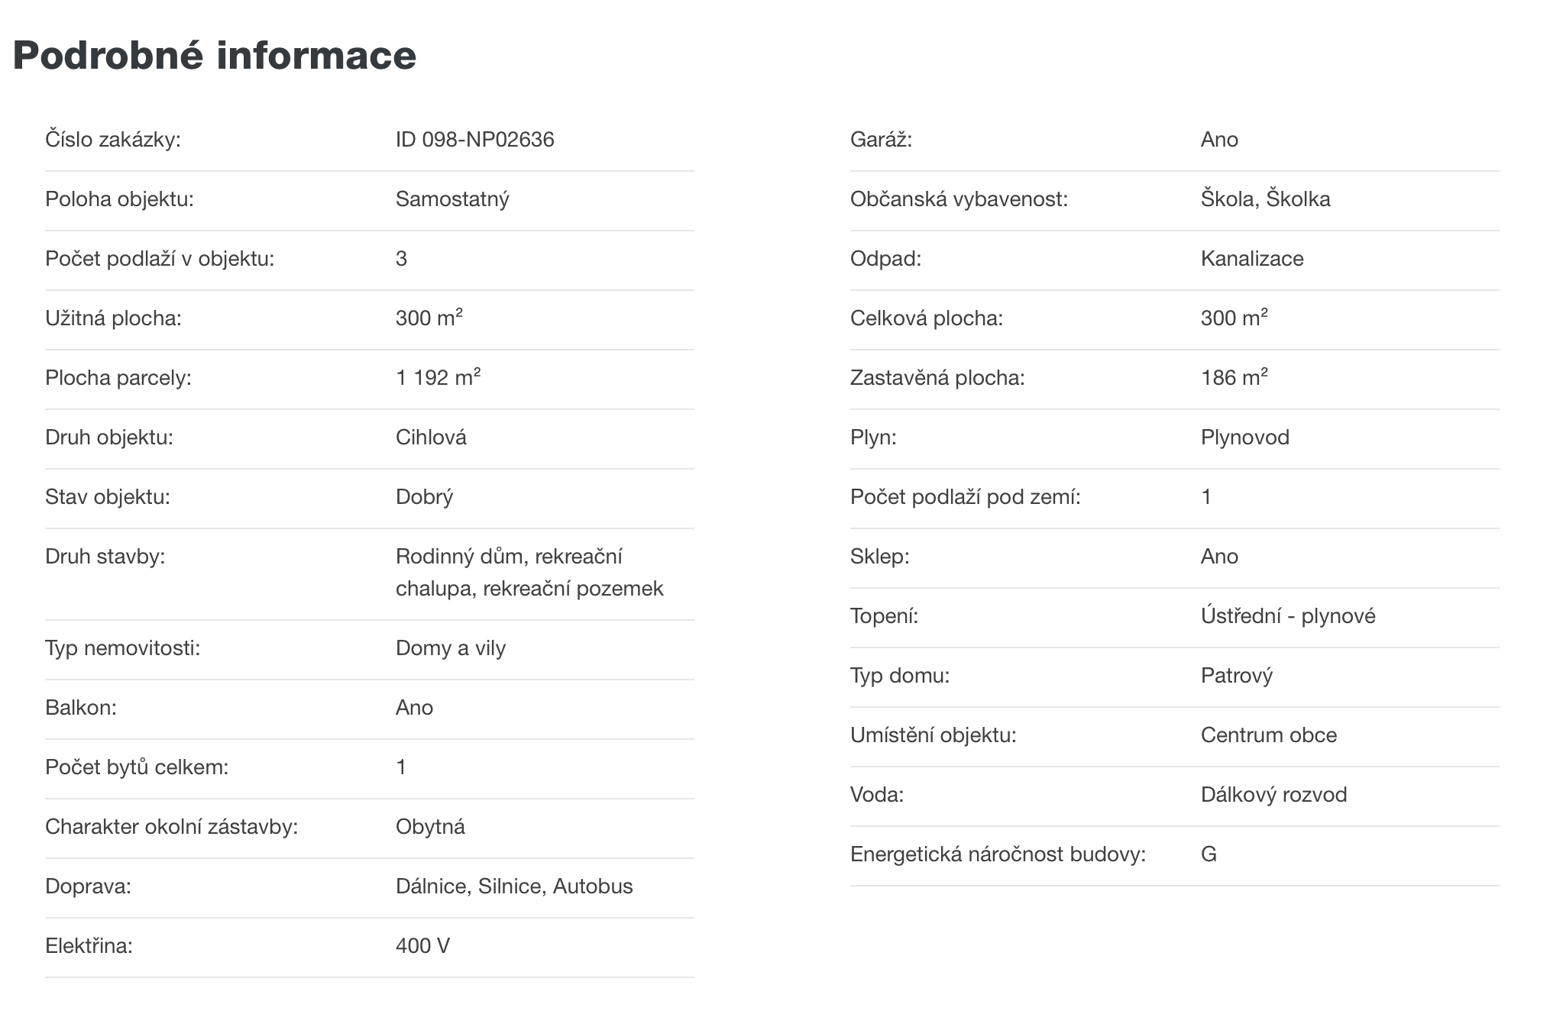1563x1014 pixels.
Task: Select the Elektřina 400 V value
Action: click(423, 946)
